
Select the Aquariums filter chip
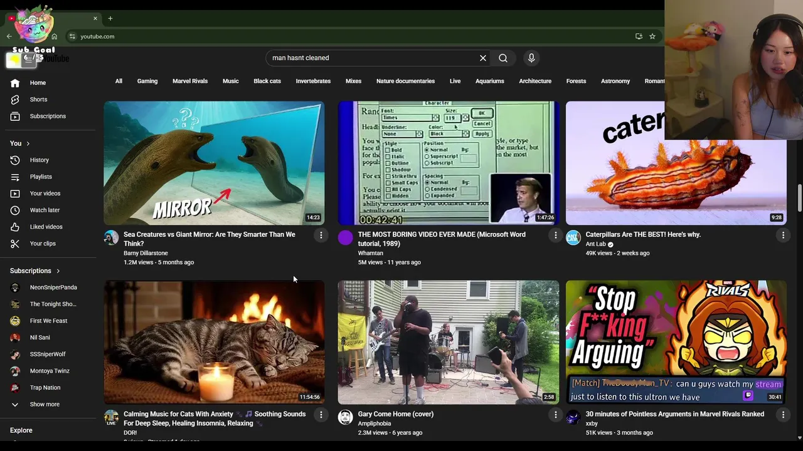(x=490, y=81)
